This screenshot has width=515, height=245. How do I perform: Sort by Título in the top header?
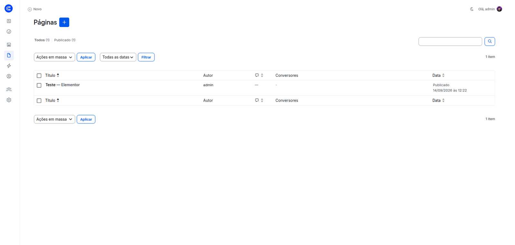tap(52, 75)
